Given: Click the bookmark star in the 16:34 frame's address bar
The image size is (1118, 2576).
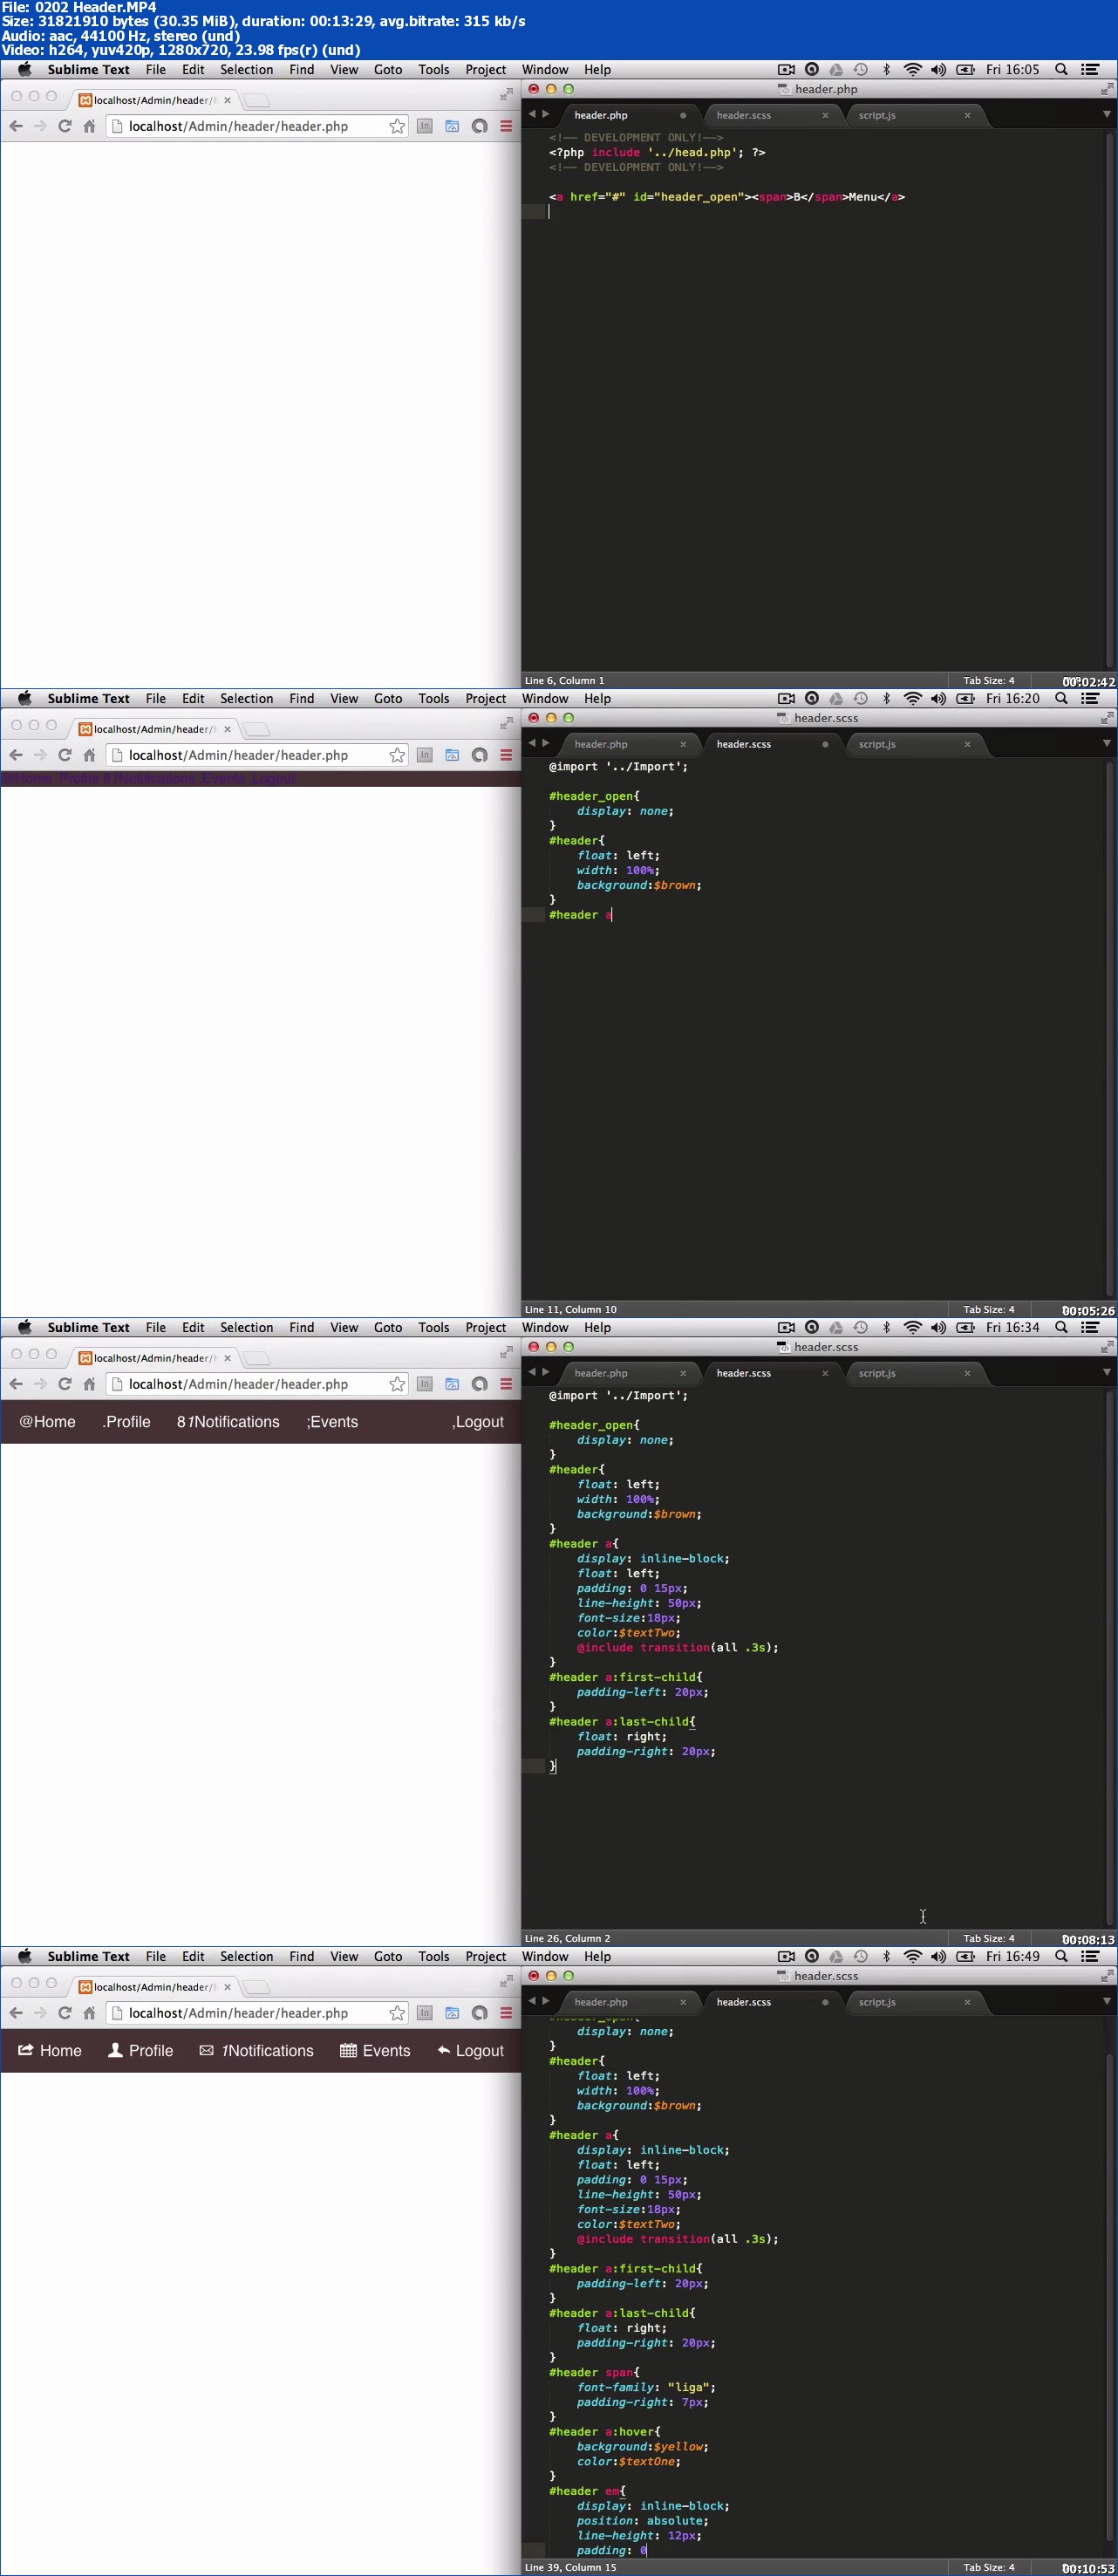Looking at the screenshot, I should click(397, 1384).
